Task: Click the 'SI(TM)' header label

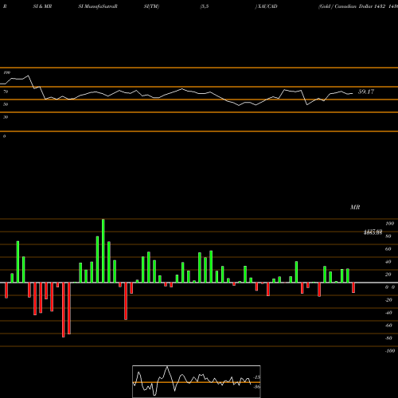Action: click(151, 6)
